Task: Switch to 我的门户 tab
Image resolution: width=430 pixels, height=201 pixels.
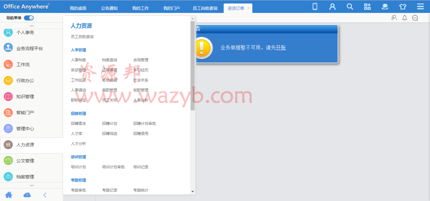Action: coord(172,8)
